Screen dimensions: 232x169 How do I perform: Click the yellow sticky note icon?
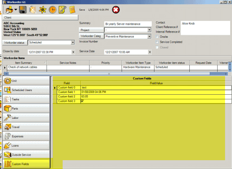pyautogui.click(x=72, y=10)
